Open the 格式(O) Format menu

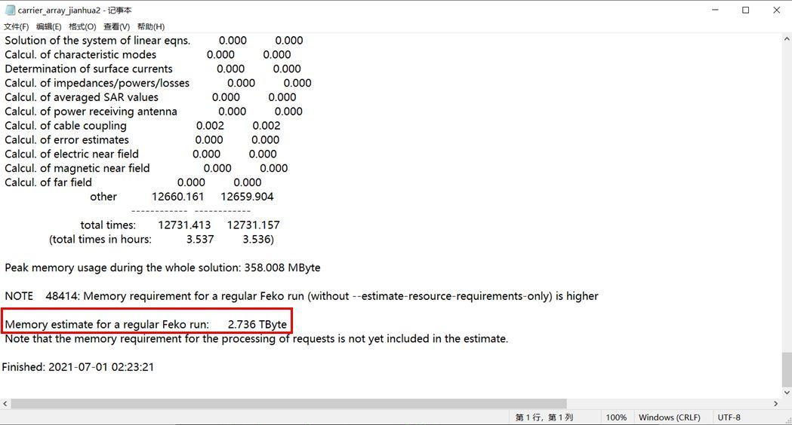click(x=82, y=26)
